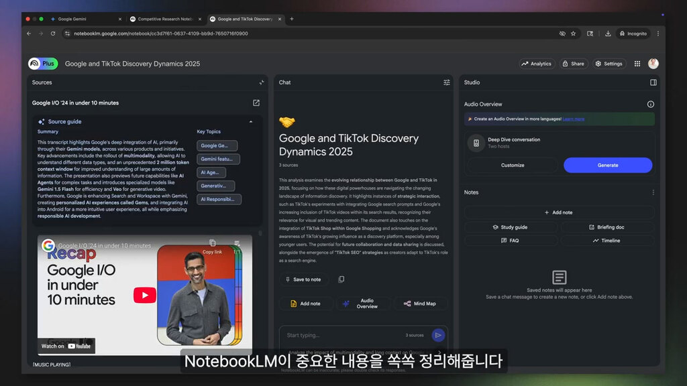687x386 pixels.
Task: Click the '3 sources' label under the chat title
Action: [x=288, y=165]
